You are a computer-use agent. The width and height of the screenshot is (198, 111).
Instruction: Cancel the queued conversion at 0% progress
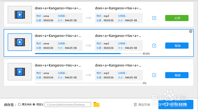pyautogui.click(x=177, y=75)
